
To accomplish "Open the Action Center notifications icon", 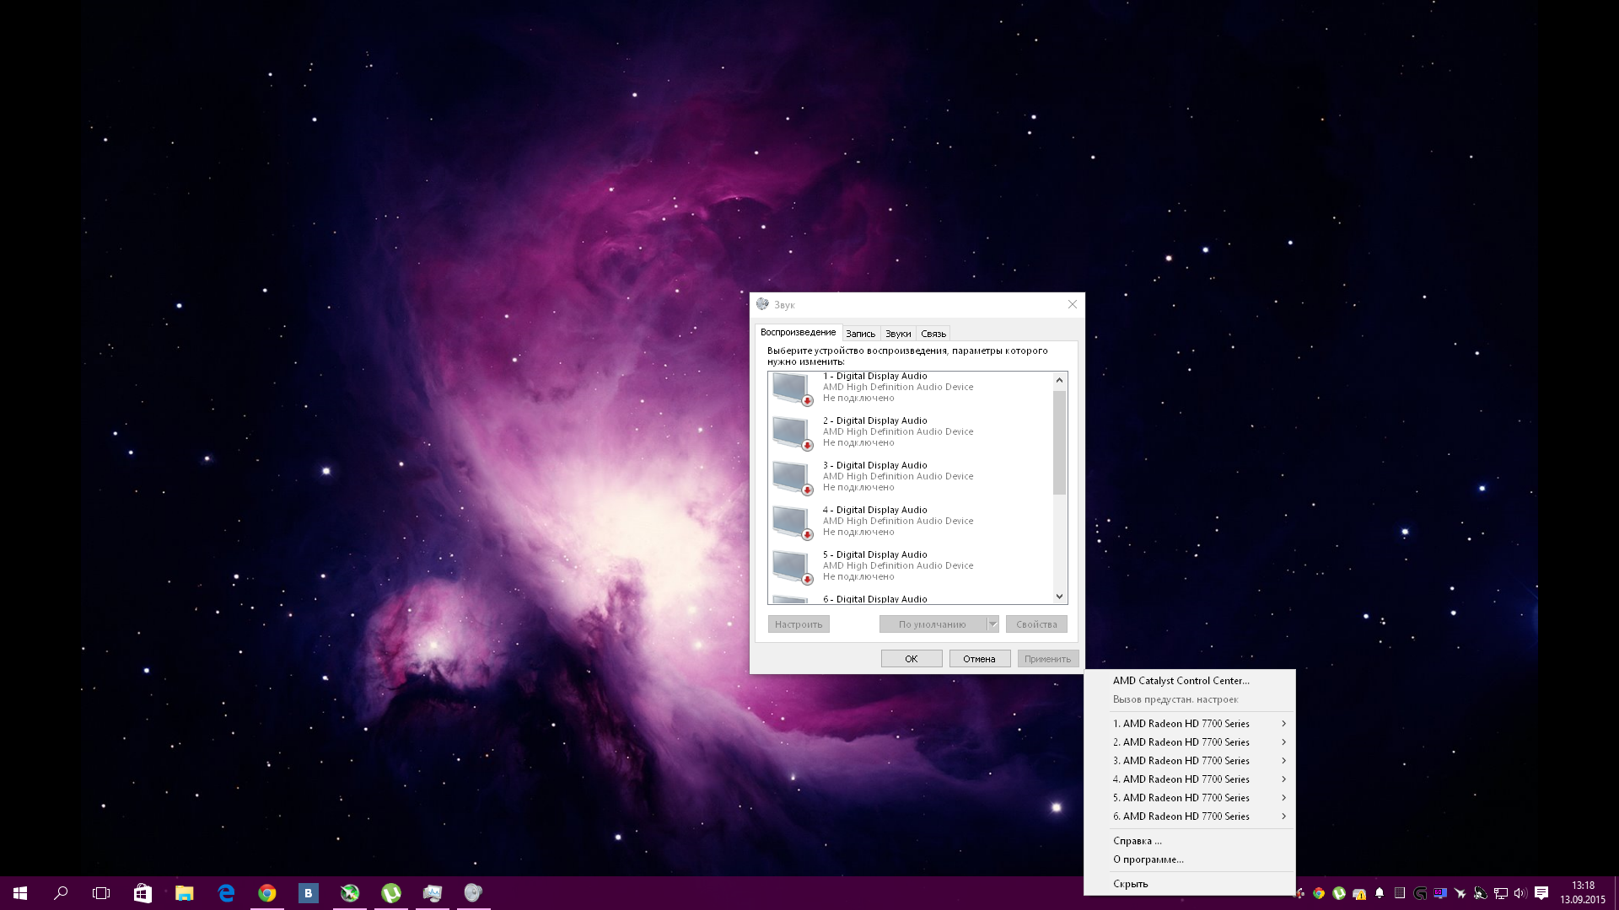I will coord(1541,893).
